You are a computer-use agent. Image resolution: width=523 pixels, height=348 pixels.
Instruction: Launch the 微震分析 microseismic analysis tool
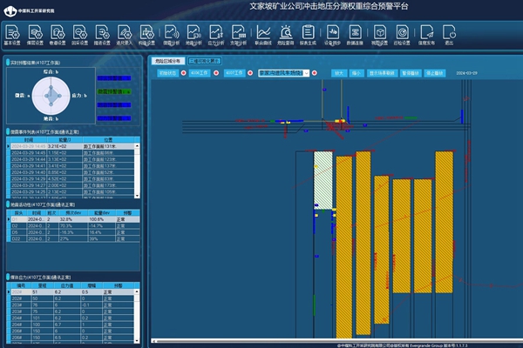tap(170, 34)
